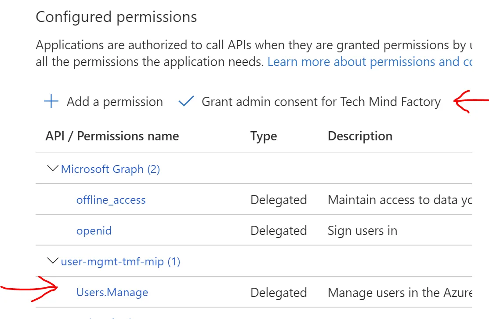Screen dimensions: 489x319
Task: Click the Type column header
Action: tap(264, 136)
